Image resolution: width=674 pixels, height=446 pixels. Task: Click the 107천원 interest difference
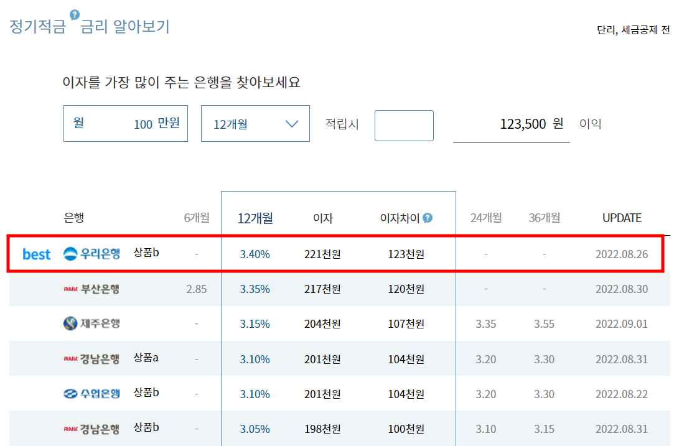click(406, 324)
